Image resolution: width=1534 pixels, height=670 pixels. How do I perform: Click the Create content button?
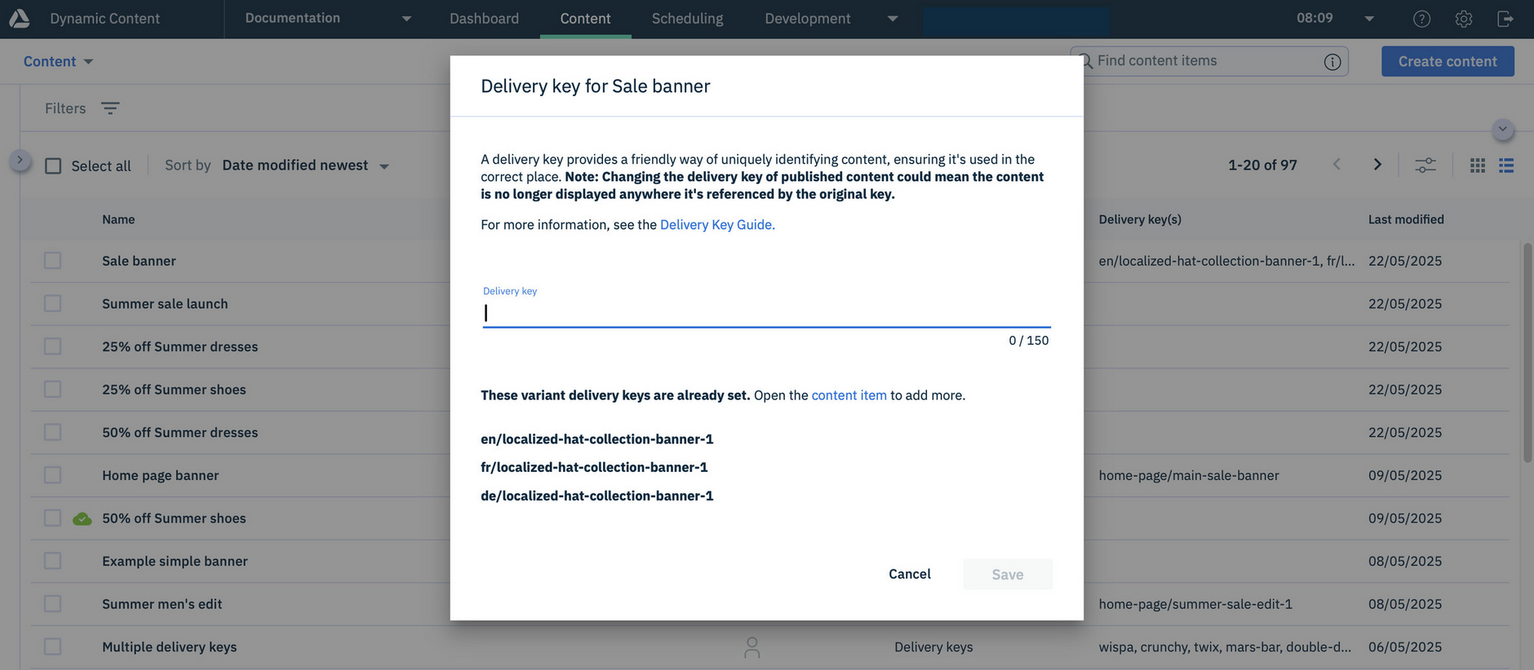pos(1448,61)
